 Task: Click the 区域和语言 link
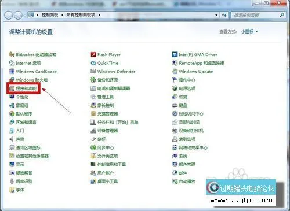click(x=26, y=122)
